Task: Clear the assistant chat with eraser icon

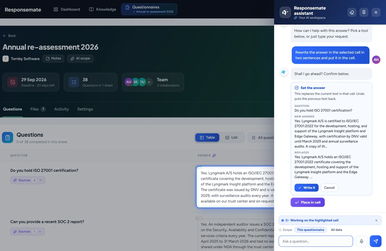Action: 352,13
